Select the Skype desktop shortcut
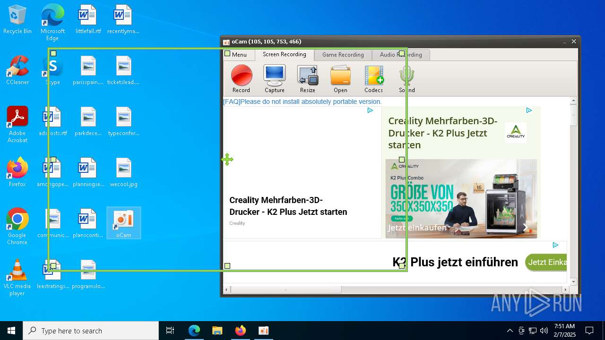605x340 pixels. coord(52,71)
